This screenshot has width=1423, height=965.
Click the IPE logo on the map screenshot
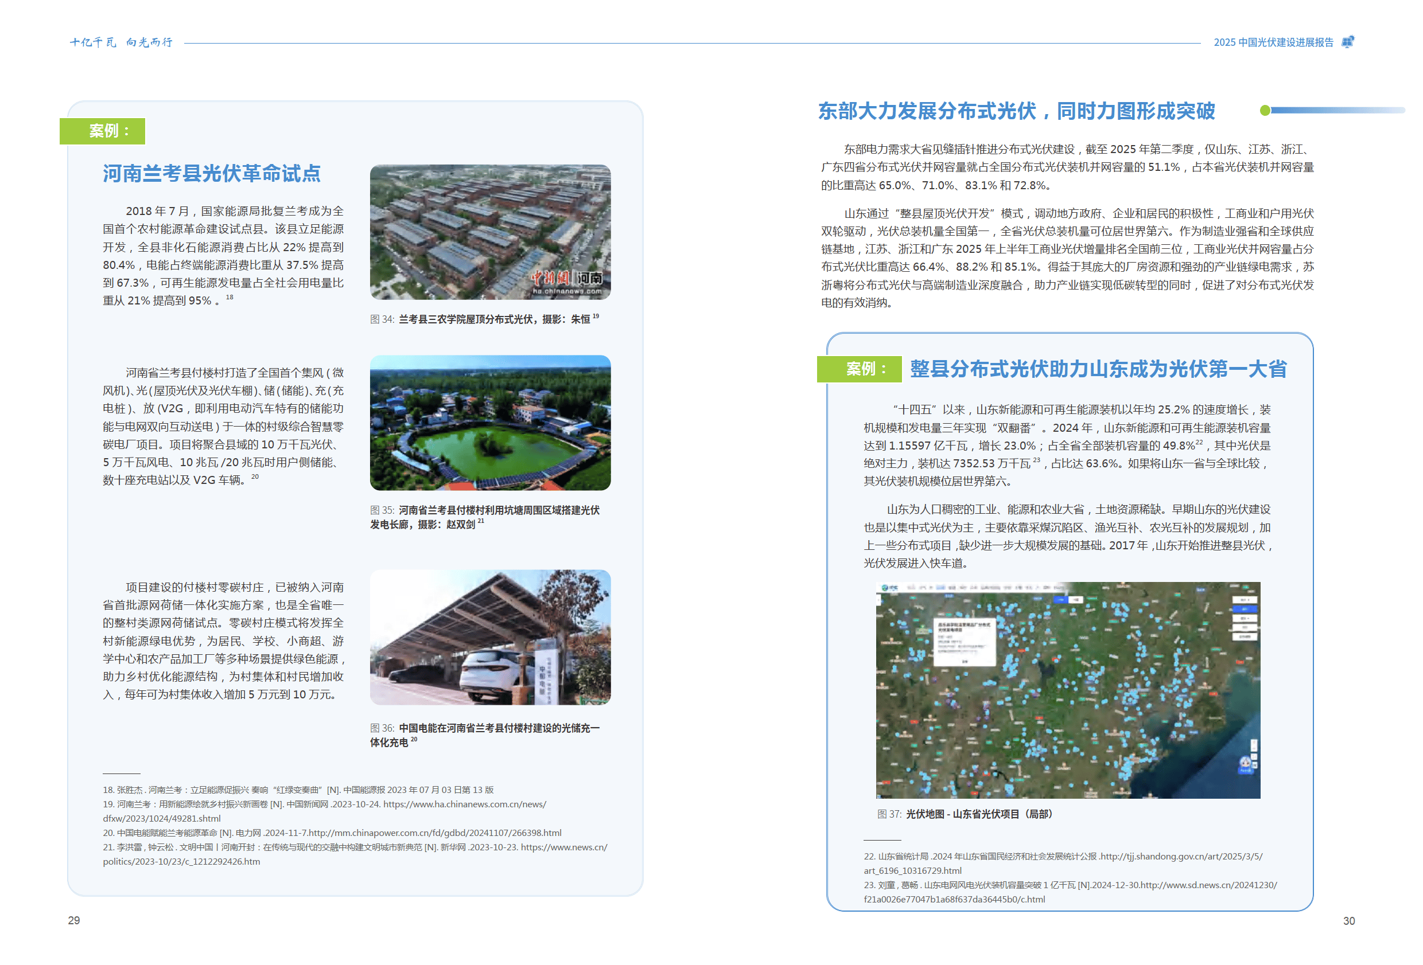click(x=892, y=588)
